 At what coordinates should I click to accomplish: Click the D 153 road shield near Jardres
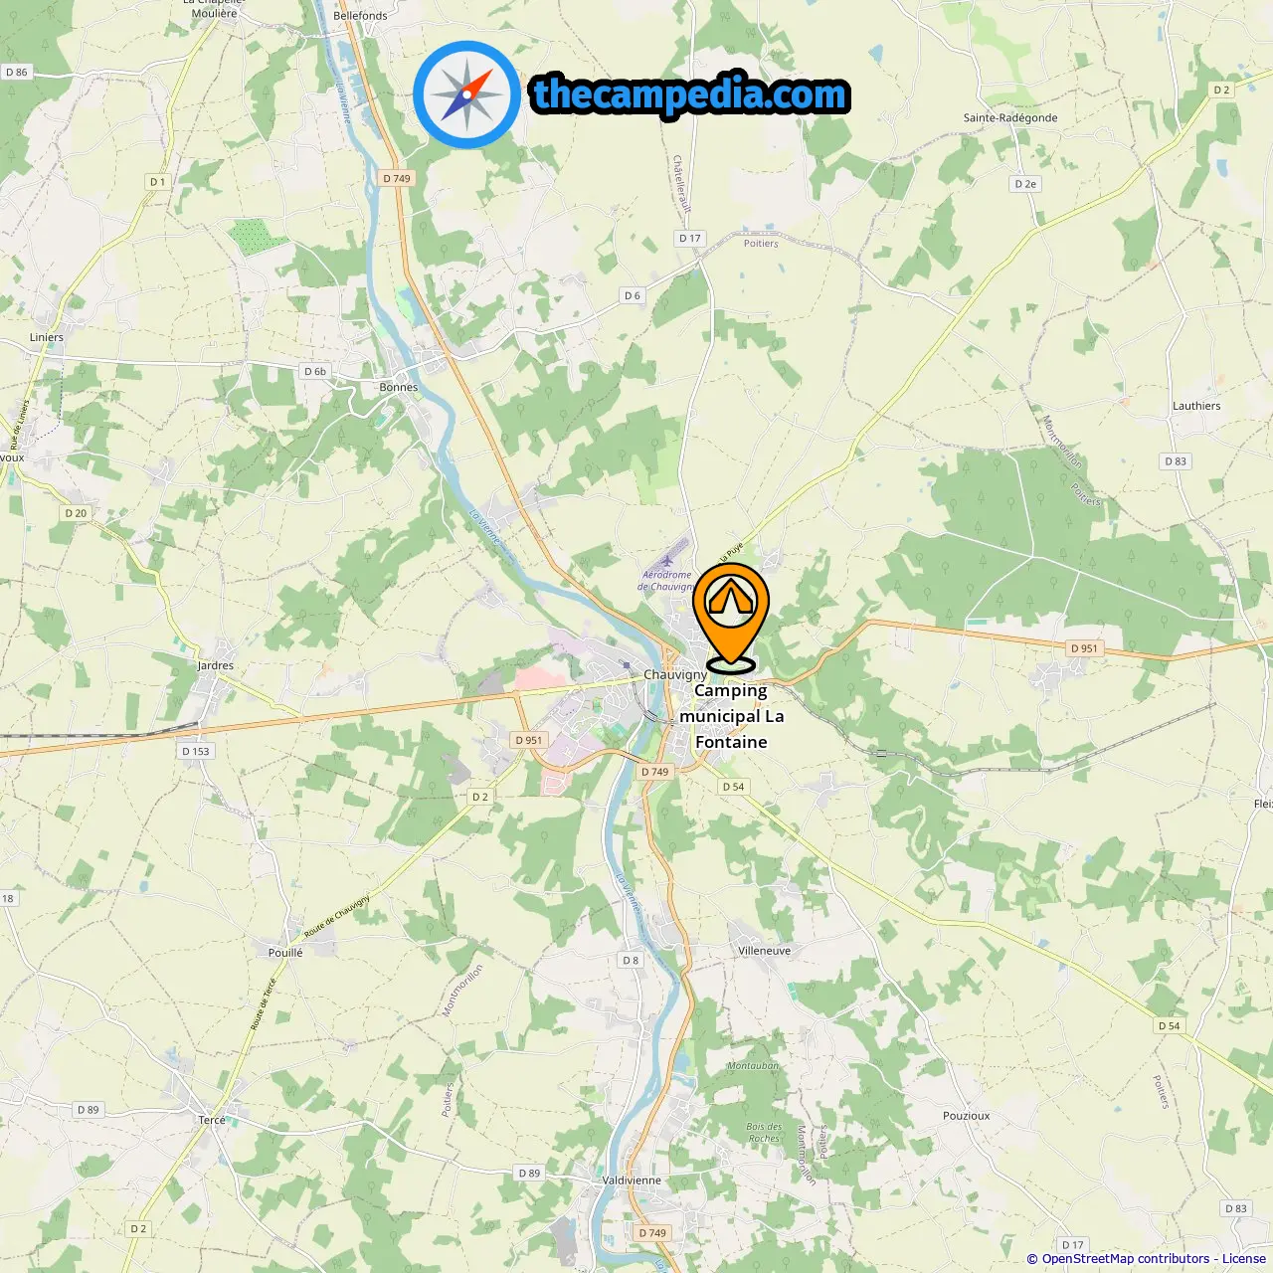tap(196, 752)
